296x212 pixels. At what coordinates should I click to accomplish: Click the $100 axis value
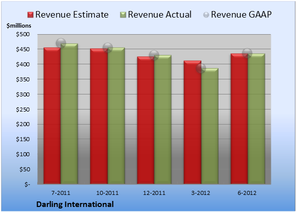(x=23, y=154)
